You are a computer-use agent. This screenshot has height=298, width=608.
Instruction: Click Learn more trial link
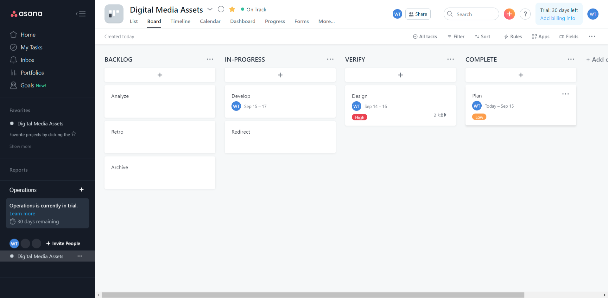[x=22, y=213]
